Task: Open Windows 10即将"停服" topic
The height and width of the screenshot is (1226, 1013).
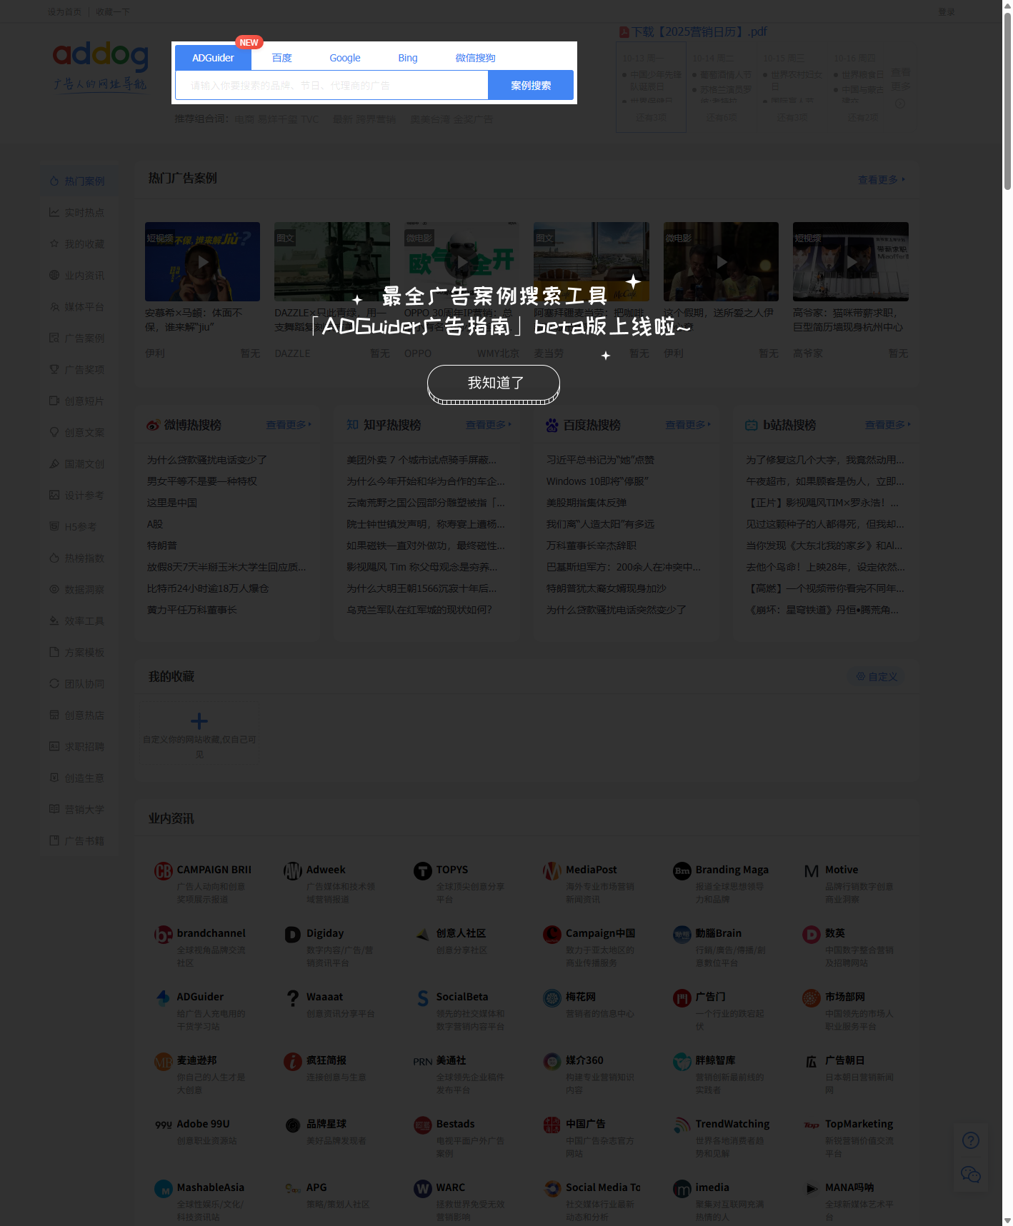Action: 597,482
